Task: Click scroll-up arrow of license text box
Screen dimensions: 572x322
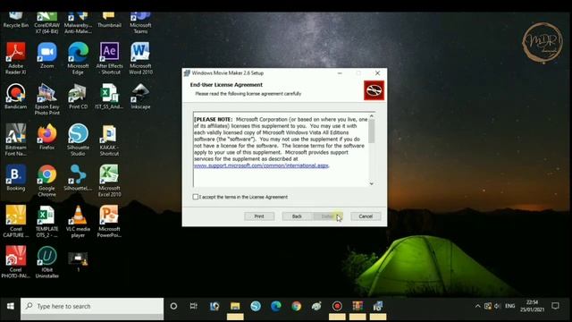Action: coord(372,115)
